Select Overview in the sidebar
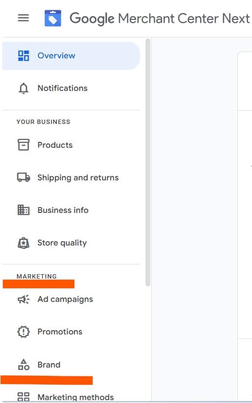Viewport: 252px width, 403px height. coord(71,56)
